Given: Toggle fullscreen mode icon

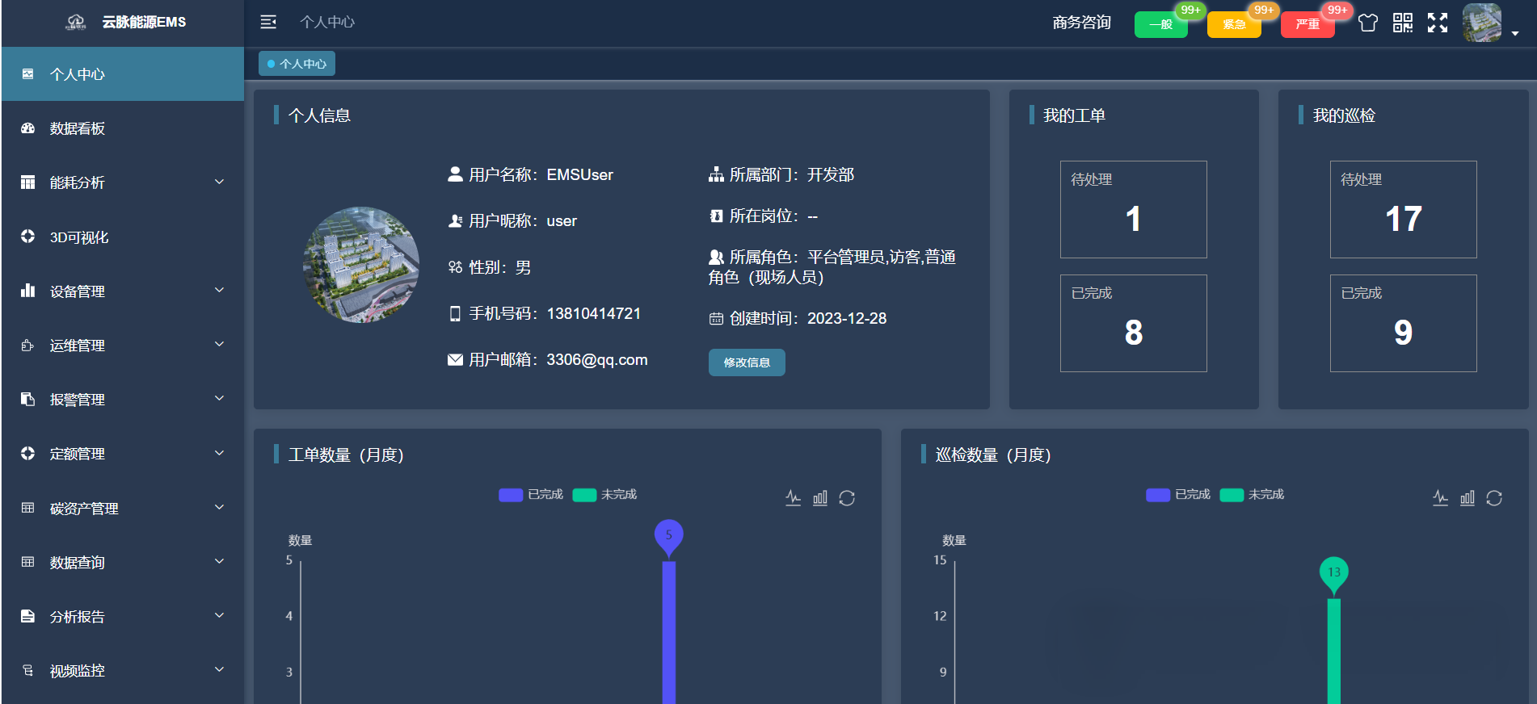Looking at the screenshot, I should (x=1437, y=23).
